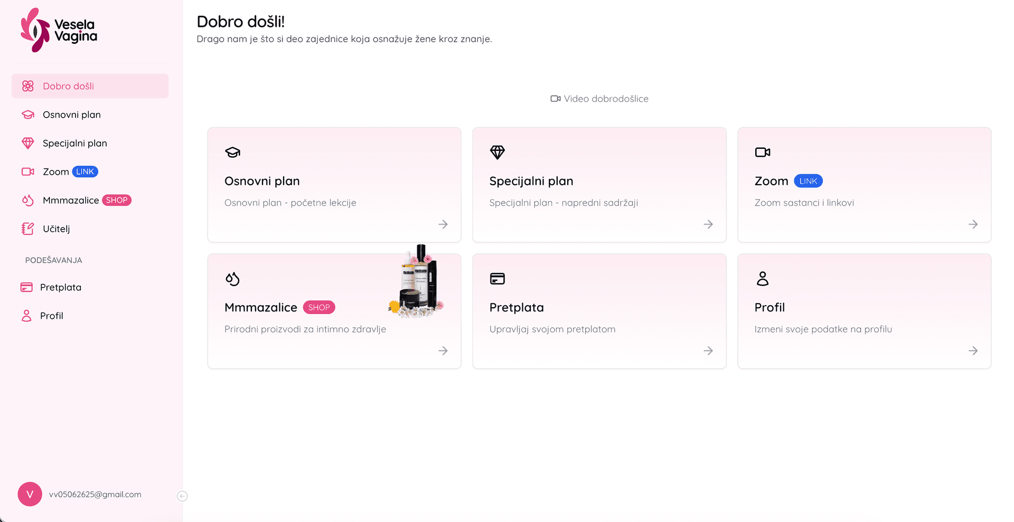This screenshot has height=522, width=1014.
Task: Click the notebook icon beside Učitelj in sidebar
Action: [x=28, y=229]
